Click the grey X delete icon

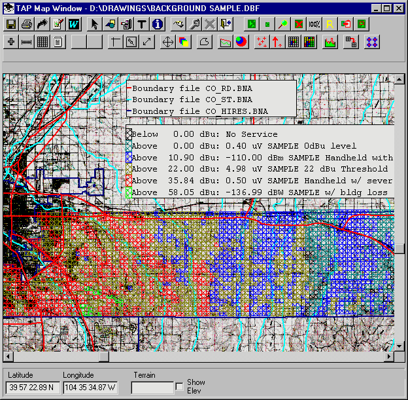tap(210, 24)
